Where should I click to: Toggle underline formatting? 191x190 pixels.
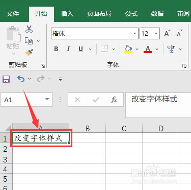80,49
